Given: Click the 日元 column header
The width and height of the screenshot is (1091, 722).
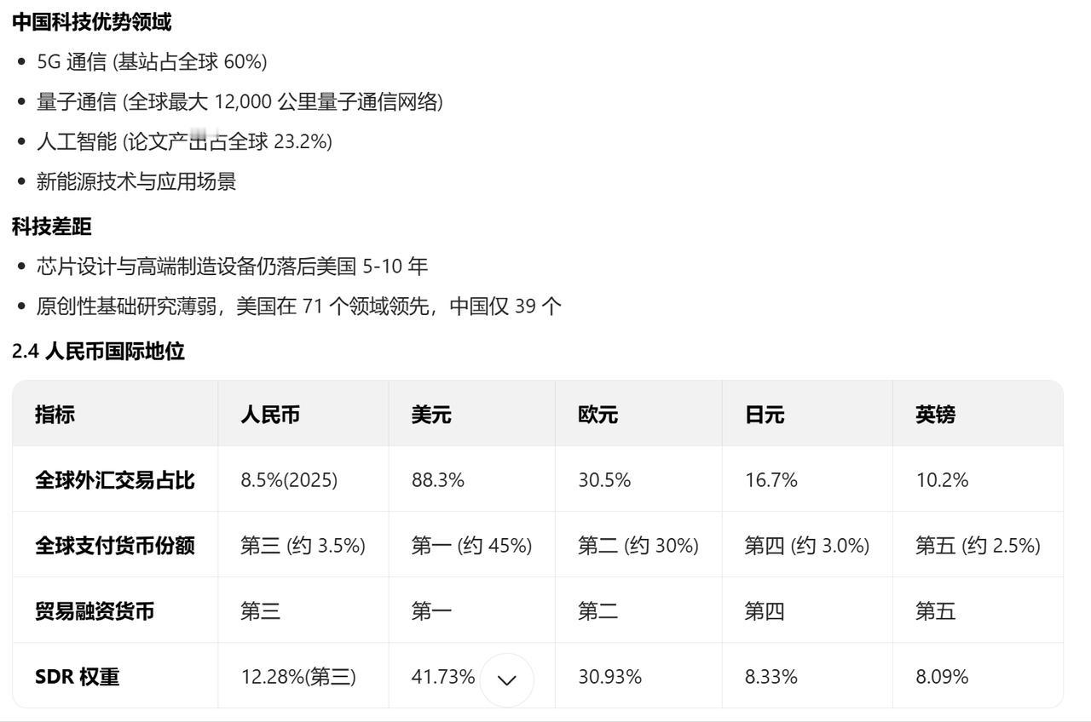Looking at the screenshot, I should (x=765, y=415).
